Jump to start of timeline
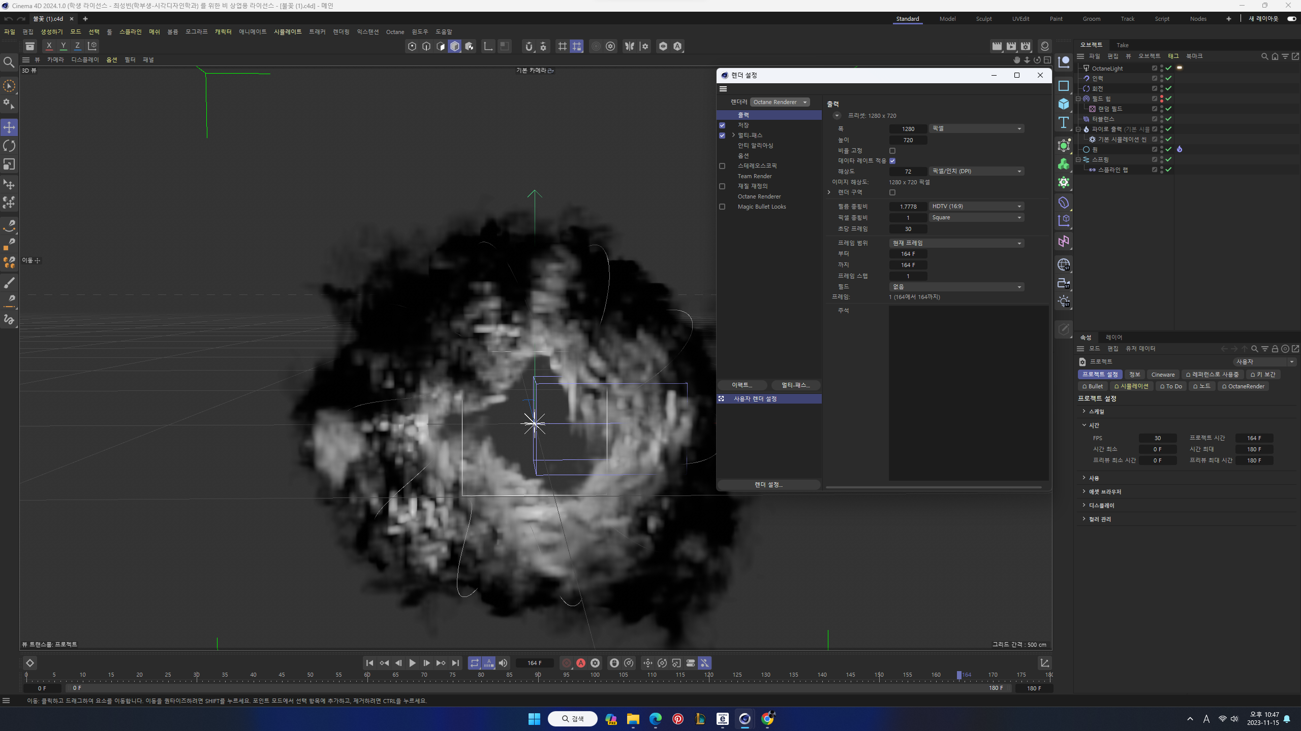 pyautogui.click(x=369, y=663)
